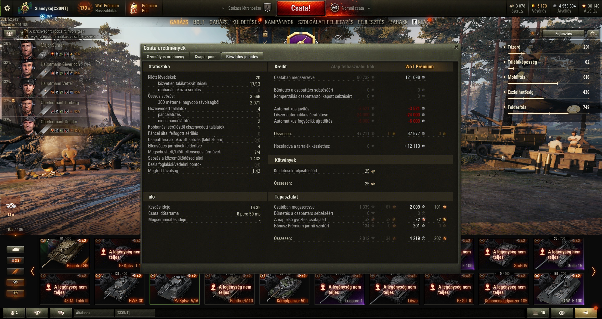Close the Csata eredmények window

click(x=456, y=47)
